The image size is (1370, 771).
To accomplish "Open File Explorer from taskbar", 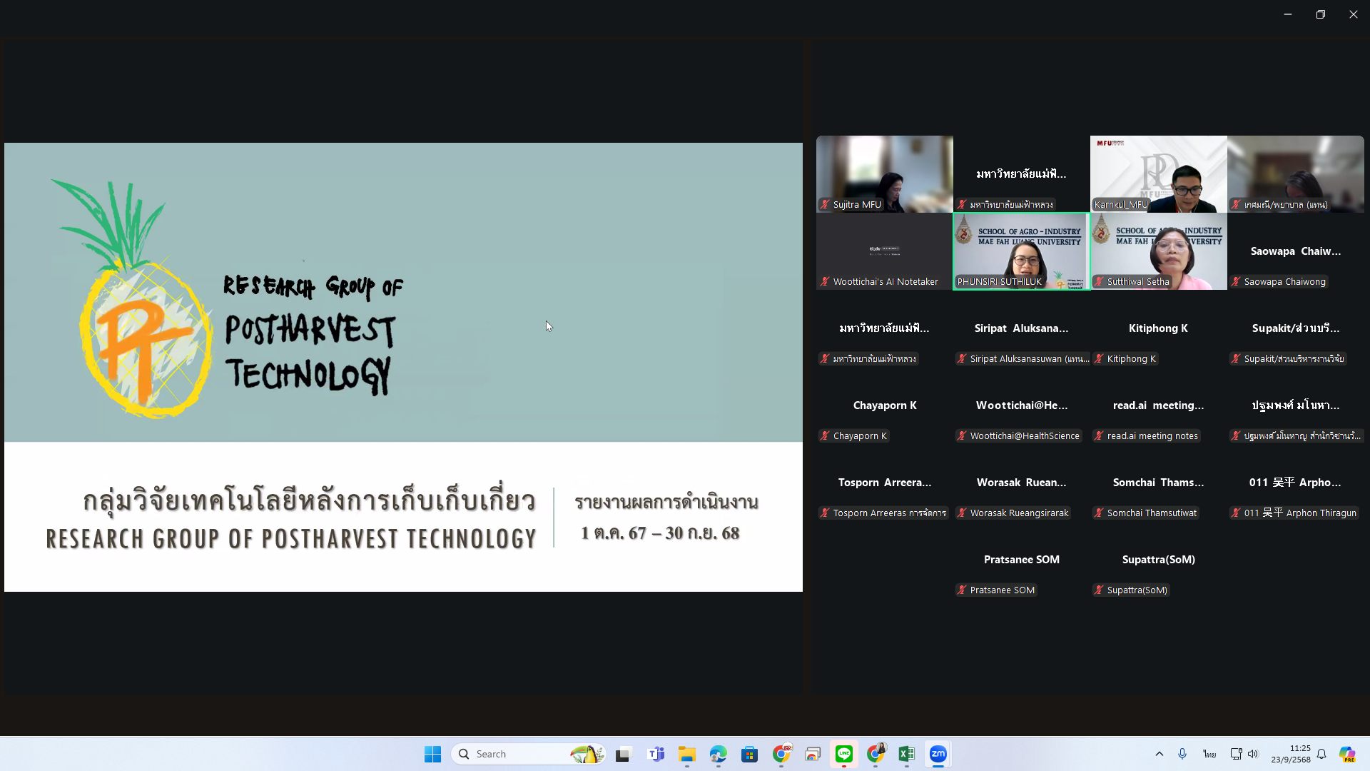I will [x=686, y=754].
